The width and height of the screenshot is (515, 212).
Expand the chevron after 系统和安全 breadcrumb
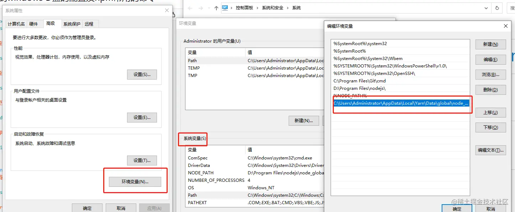tap(288, 8)
